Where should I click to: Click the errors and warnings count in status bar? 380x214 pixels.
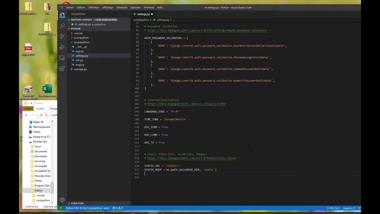point(118,208)
